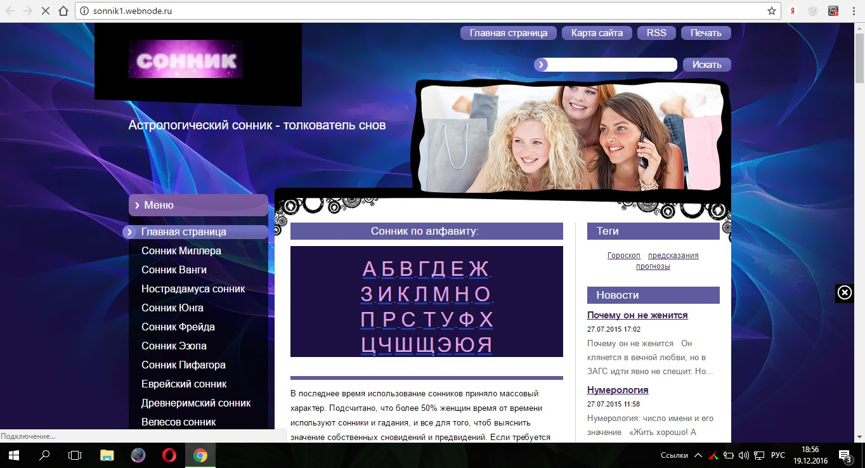Click the Печать button
Viewport: 865px width, 468px height.
click(706, 33)
